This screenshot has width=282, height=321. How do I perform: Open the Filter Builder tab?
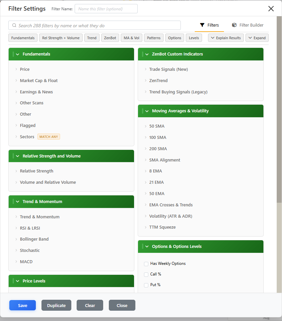click(248, 25)
